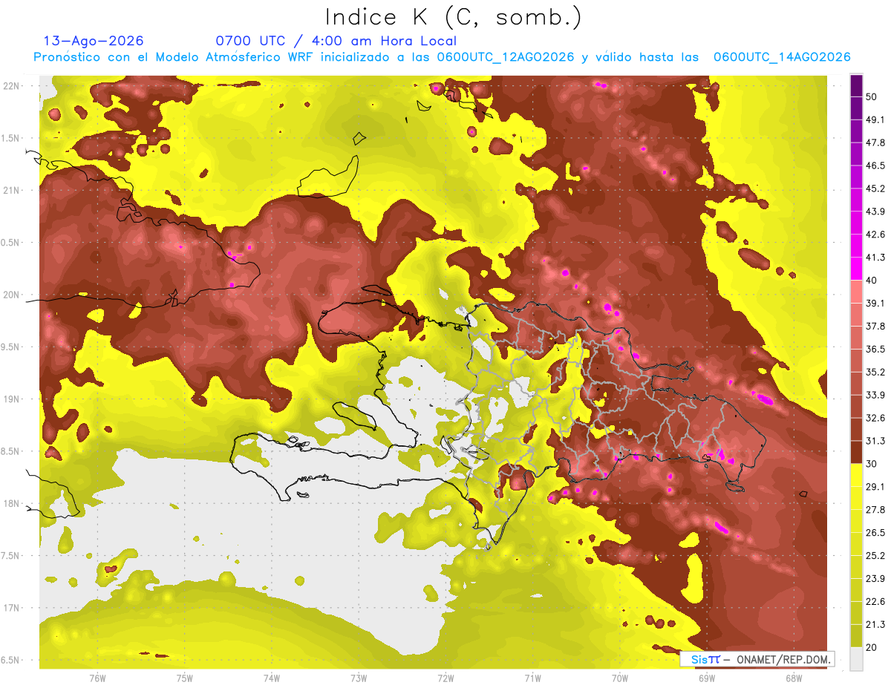Click the colorbar value '41.3'
Viewport: 891px width, 688px height.
tap(875, 258)
